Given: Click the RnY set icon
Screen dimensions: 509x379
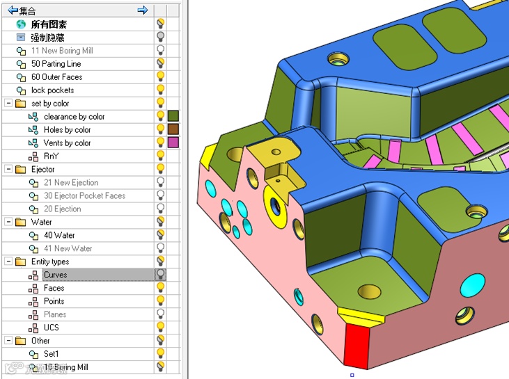Looking at the screenshot, I should coord(33,156).
